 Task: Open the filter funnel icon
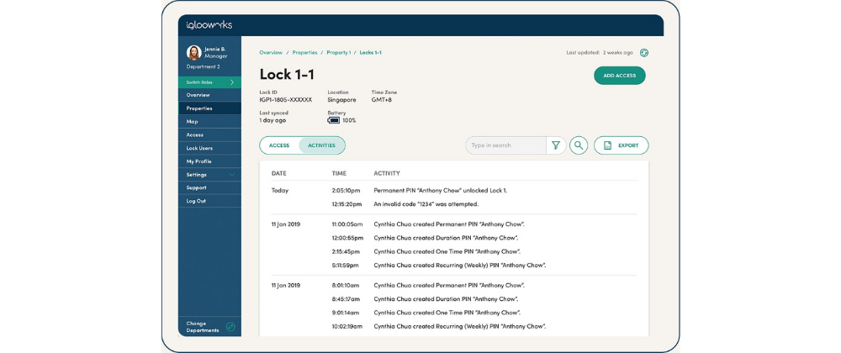click(556, 145)
